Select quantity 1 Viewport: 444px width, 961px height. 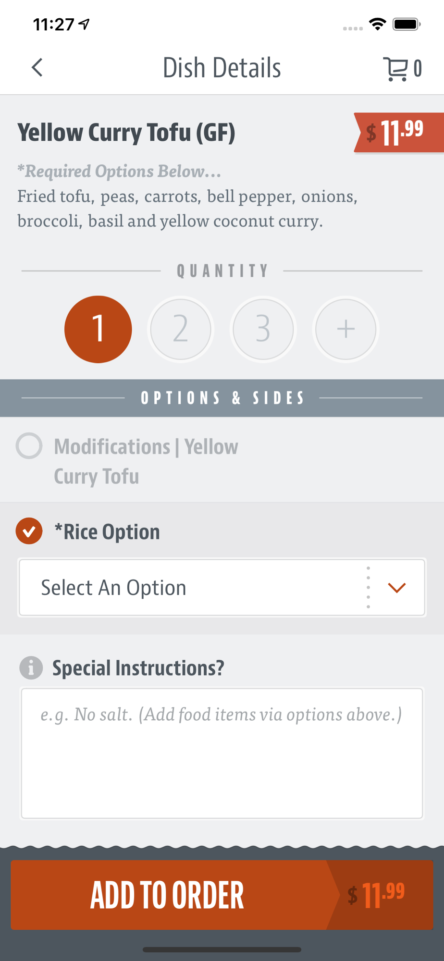(98, 329)
